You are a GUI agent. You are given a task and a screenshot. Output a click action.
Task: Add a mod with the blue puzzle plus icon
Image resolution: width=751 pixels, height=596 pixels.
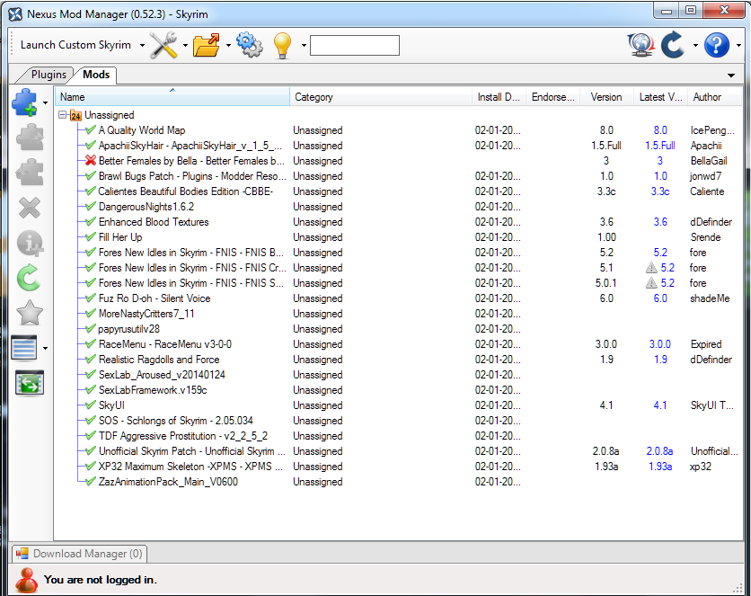coord(25,102)
